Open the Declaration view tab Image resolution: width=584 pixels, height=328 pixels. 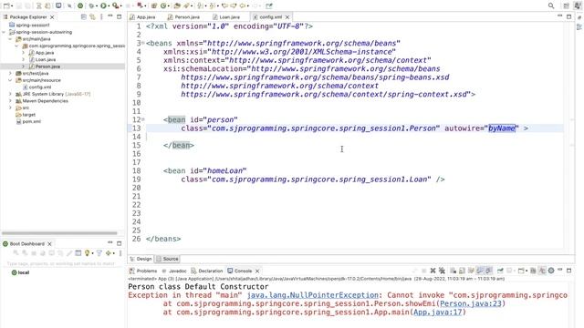207,271
